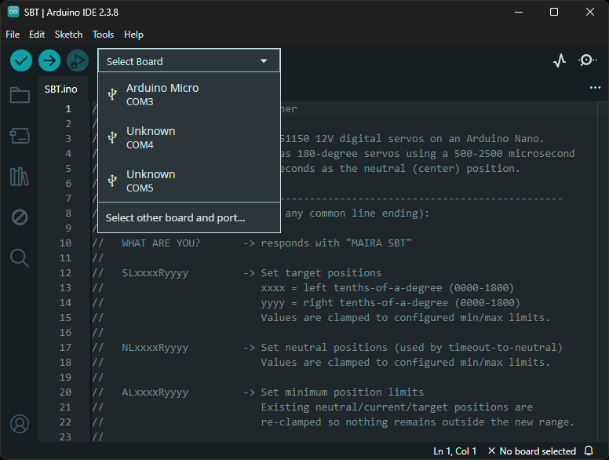Start debugging with the Debug icon
Image resolution: width=609 pixels, height=460 pixels.
pyautogui.click(x=77, y=60)
